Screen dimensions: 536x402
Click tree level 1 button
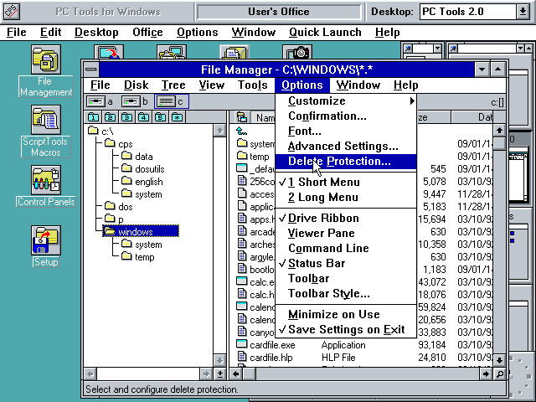coord(93,117)
